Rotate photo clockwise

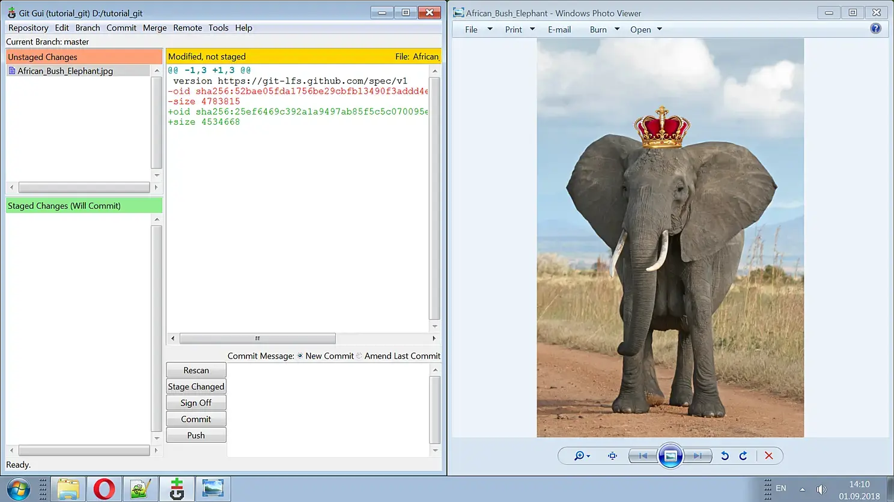click(x=743, y=456)
